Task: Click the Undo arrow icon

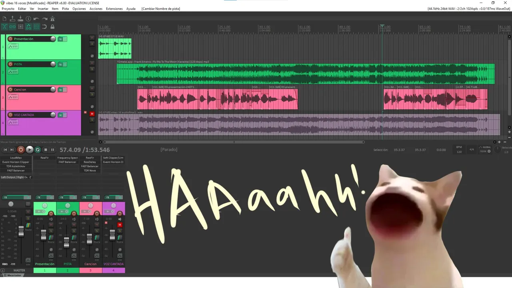Action: click(36, 19)
